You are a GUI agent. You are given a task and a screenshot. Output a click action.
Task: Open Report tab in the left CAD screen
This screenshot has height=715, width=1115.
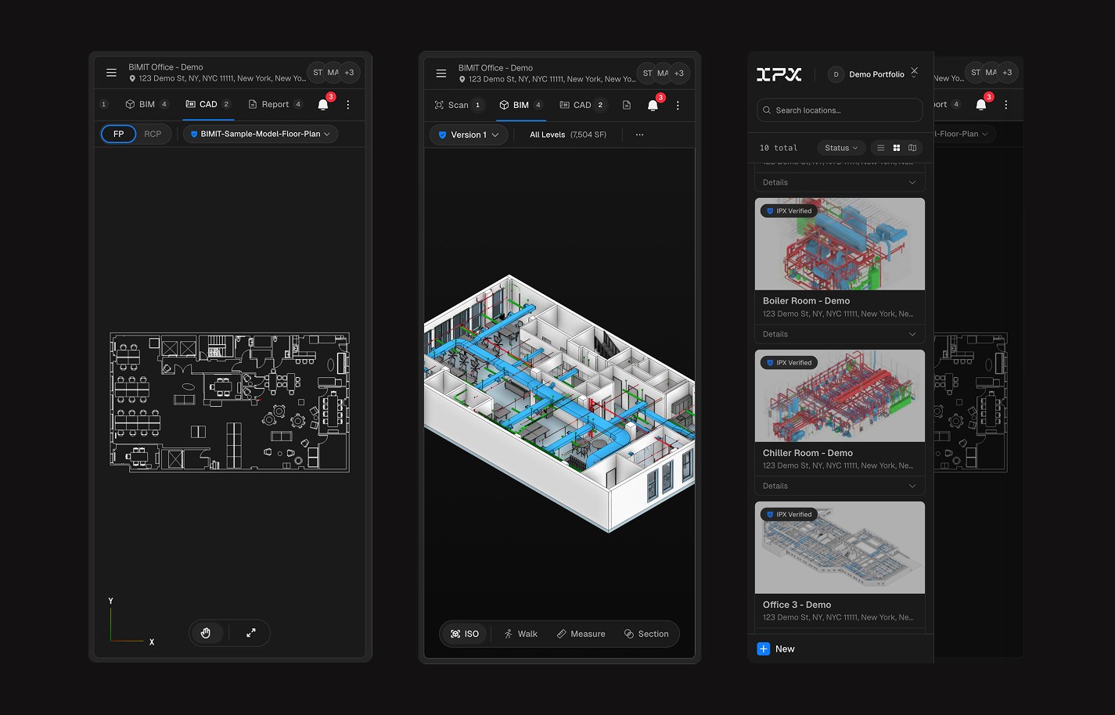[275, 104]
